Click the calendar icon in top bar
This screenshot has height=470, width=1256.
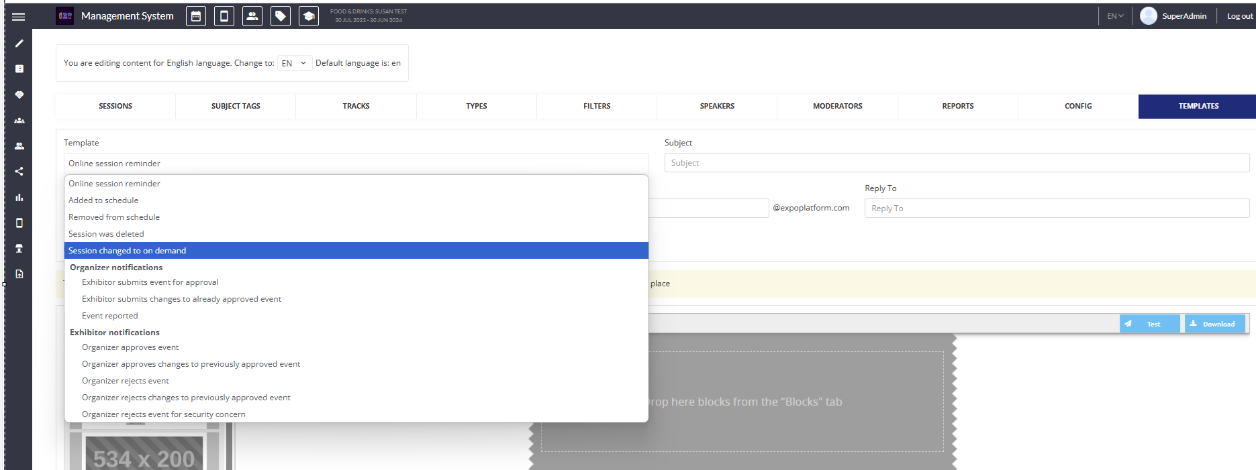click(196, 16)
